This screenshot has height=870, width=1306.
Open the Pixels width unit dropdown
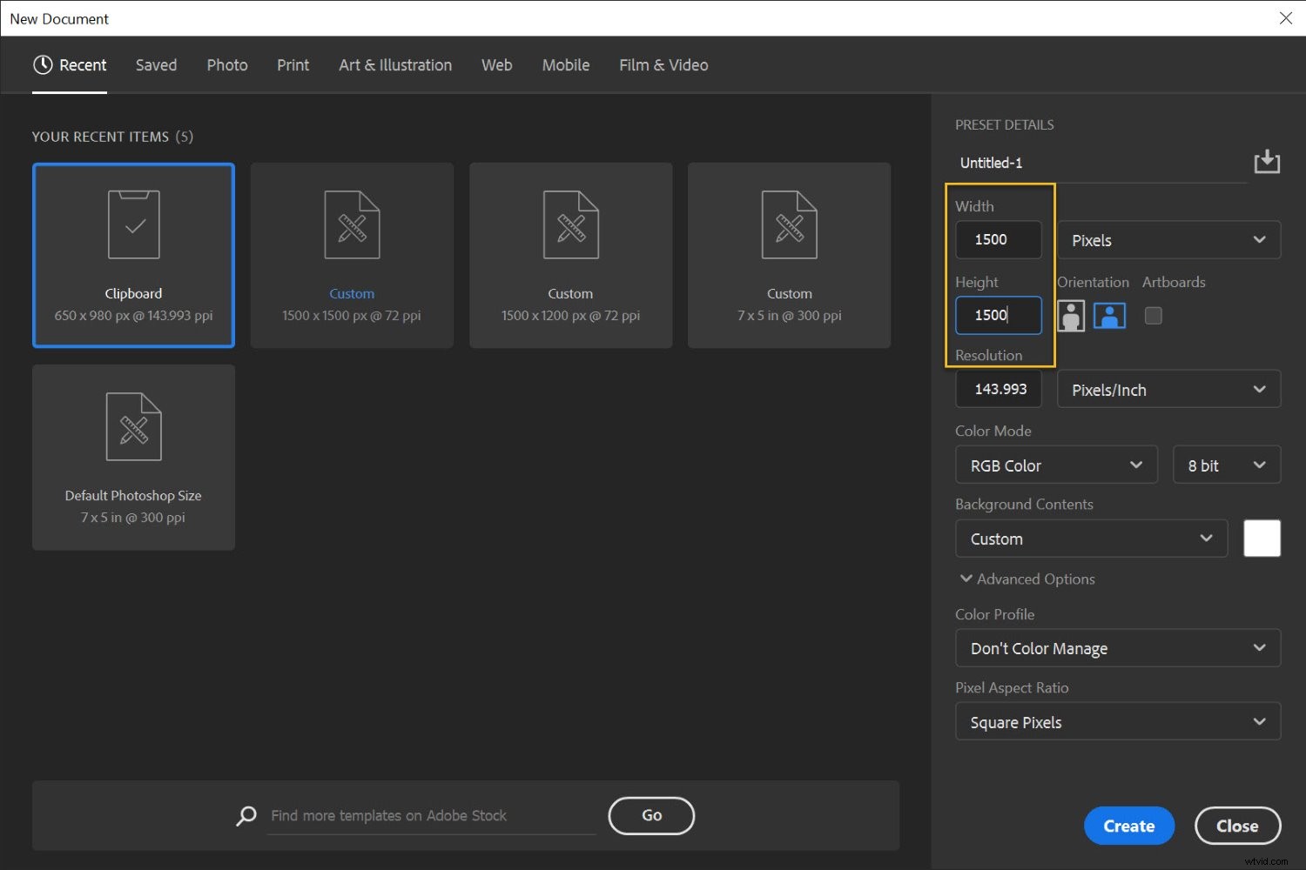(x=1168, y=240)
